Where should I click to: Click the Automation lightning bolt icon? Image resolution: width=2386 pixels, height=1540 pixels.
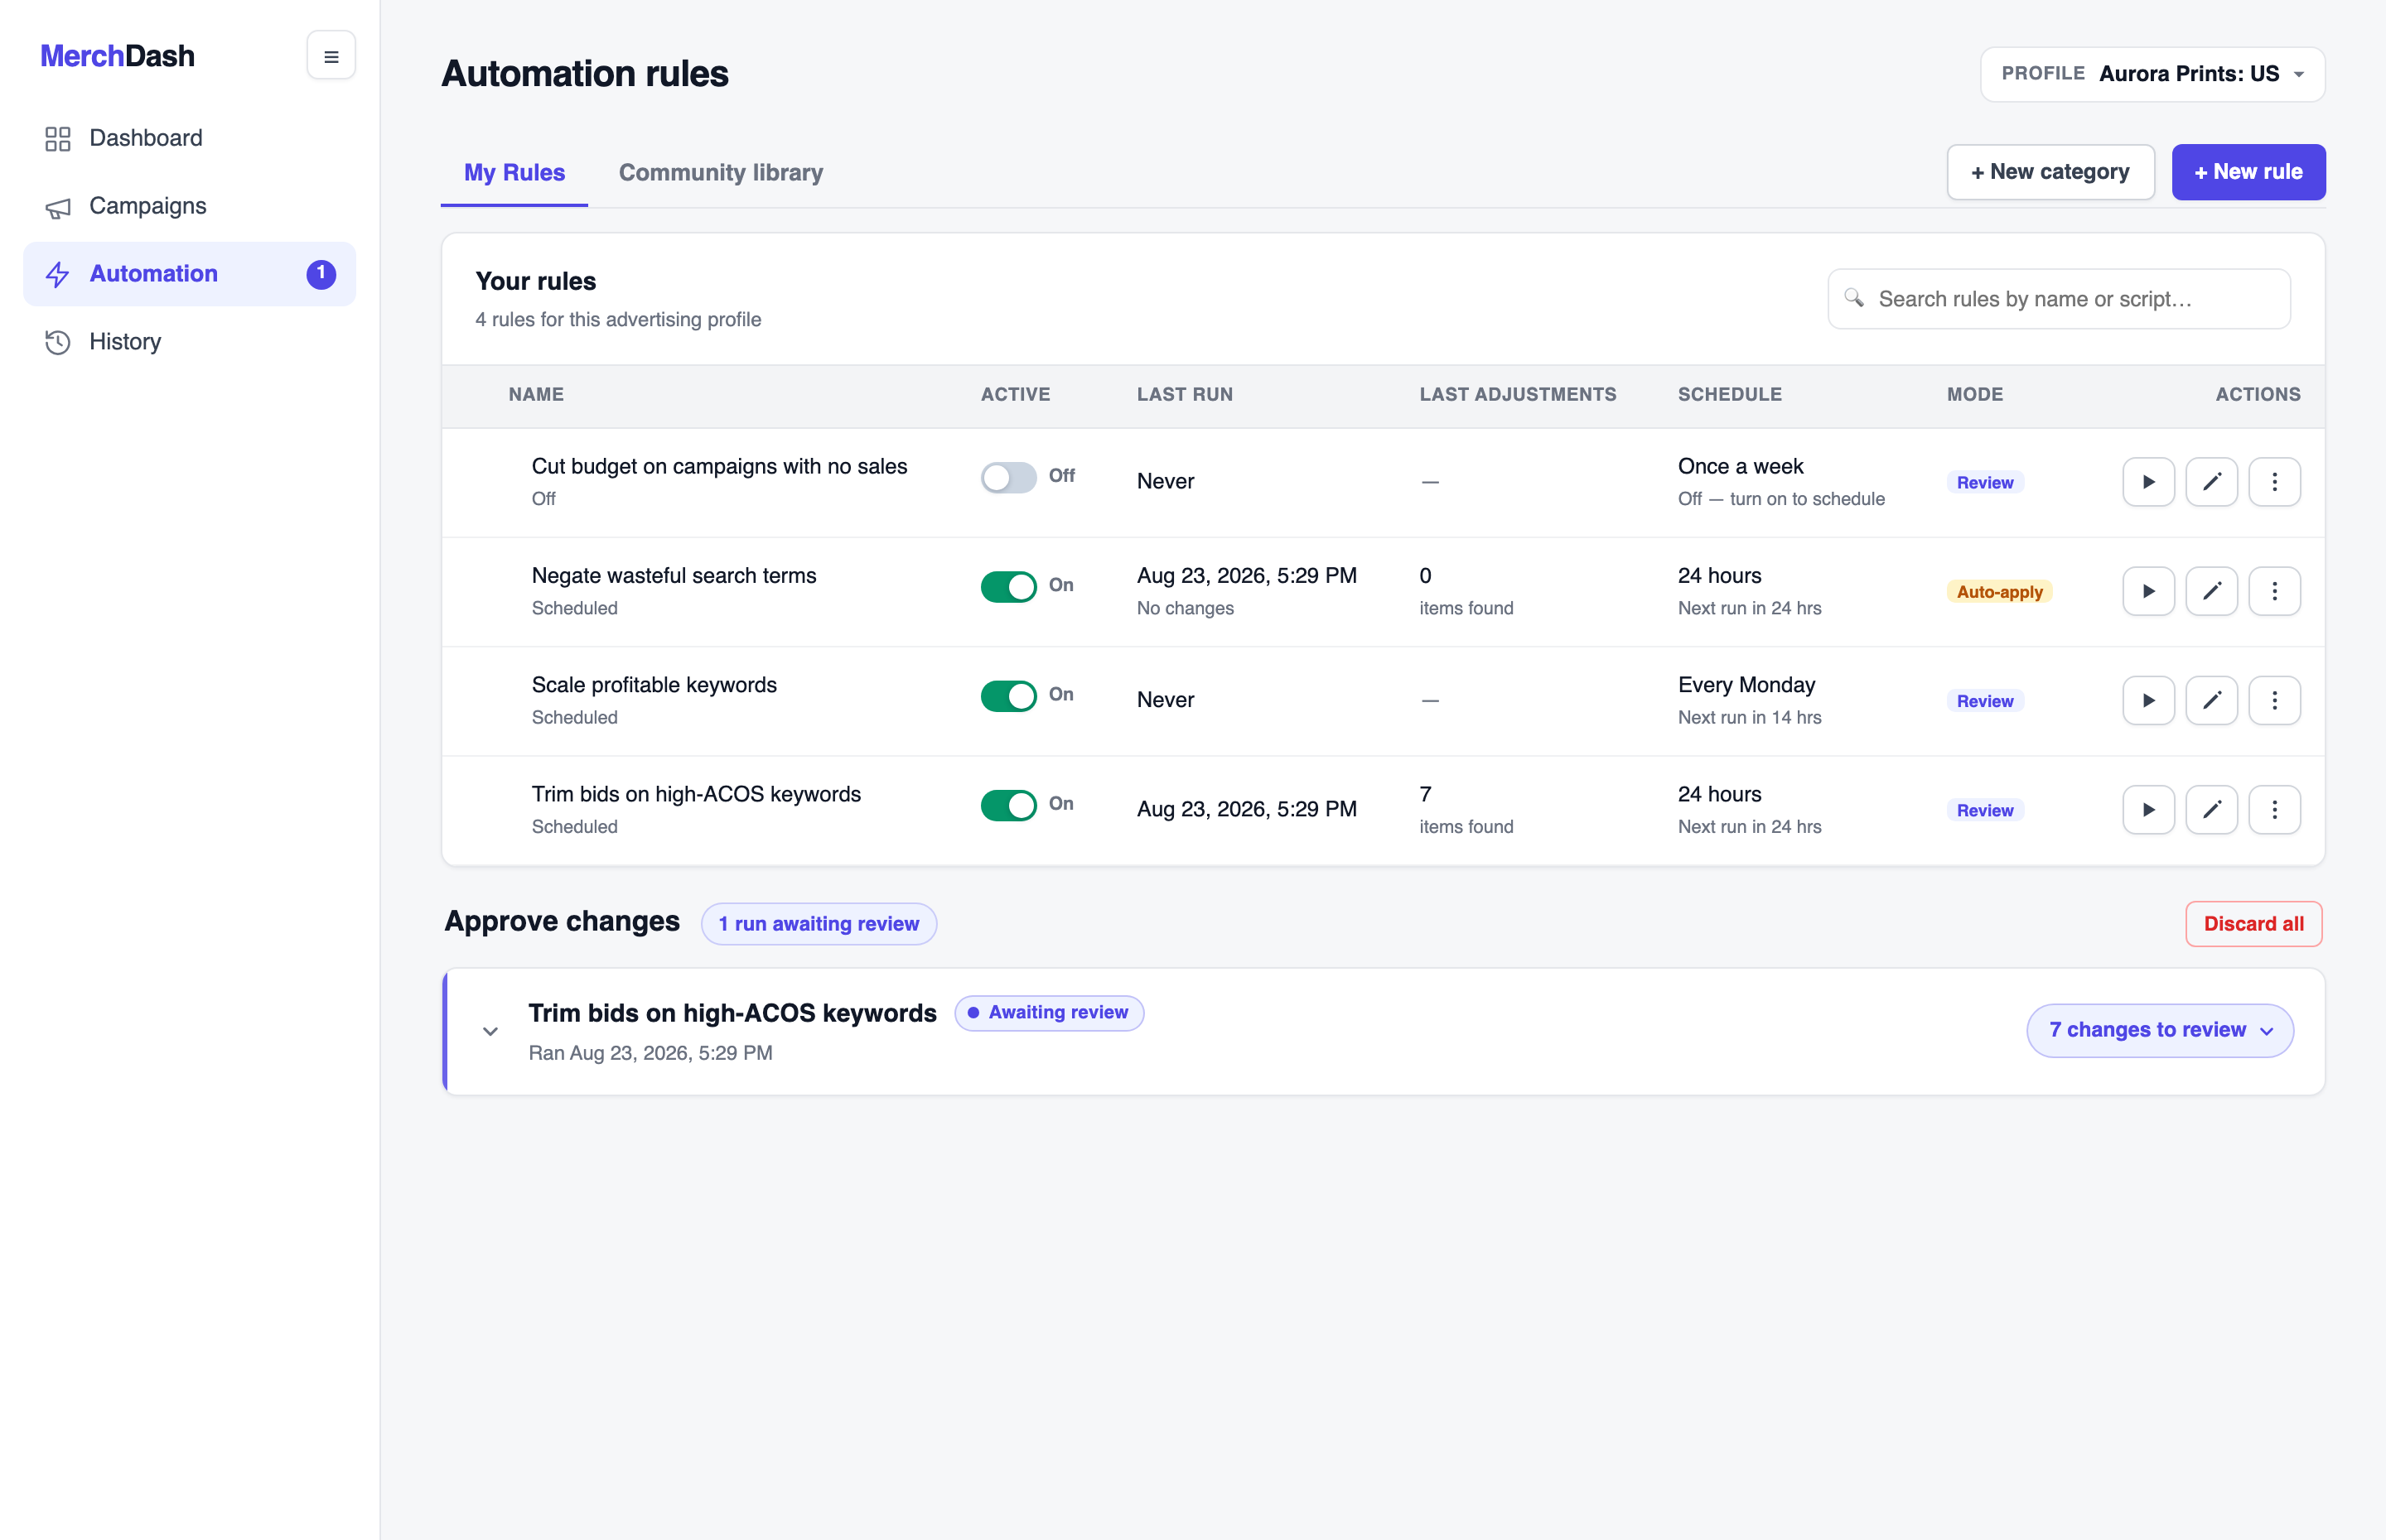pos(58,274)
